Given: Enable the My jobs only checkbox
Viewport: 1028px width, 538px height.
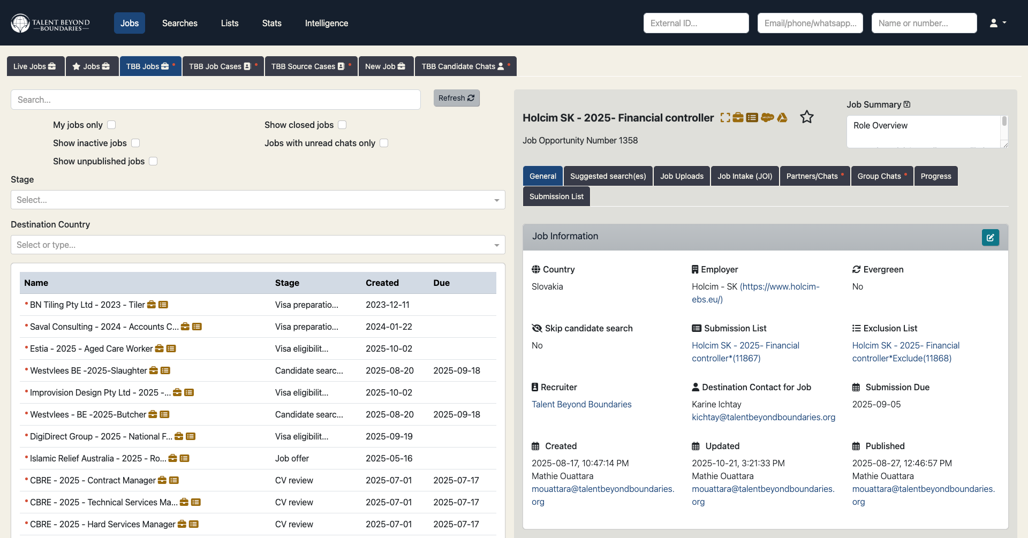Looking at the screenshot, I should (111, 124).
